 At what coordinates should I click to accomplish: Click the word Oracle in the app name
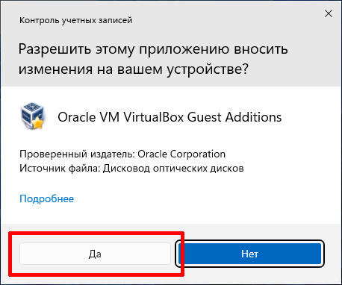[77, 117]
